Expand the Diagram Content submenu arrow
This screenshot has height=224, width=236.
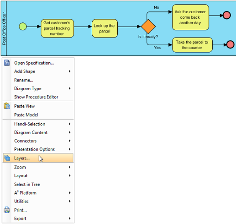pyautogui.click(x=69, y=132)
